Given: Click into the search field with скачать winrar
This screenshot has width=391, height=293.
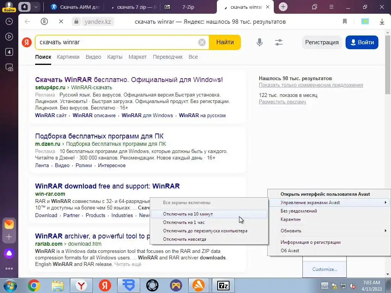Looking at the screenshot, I should (117, 42).
